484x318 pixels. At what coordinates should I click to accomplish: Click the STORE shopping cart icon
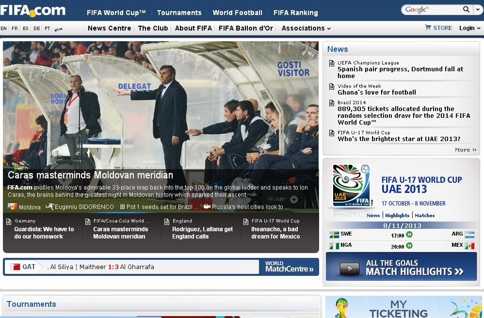(x=428, y=28)
